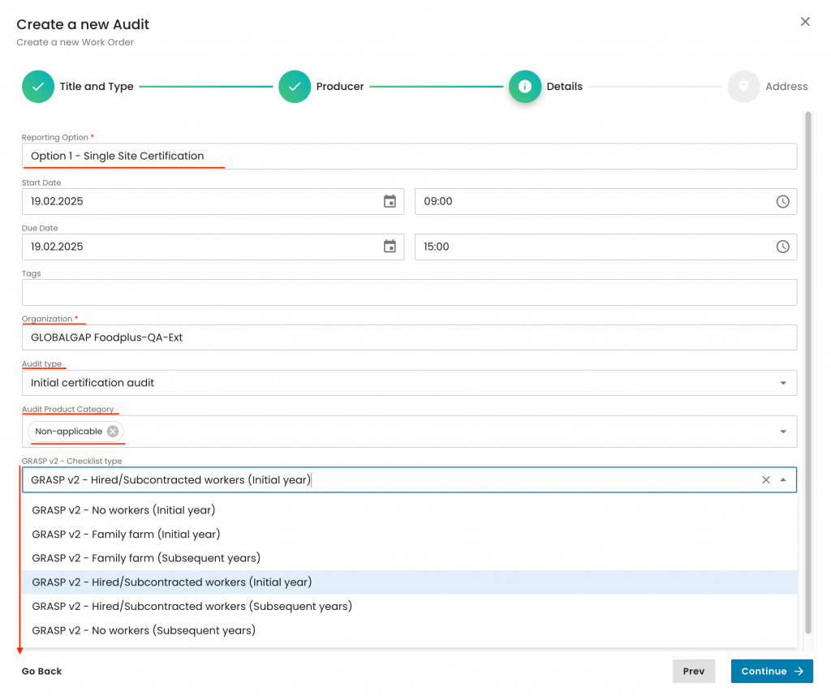Click the Go Back link

coord(41,672)
